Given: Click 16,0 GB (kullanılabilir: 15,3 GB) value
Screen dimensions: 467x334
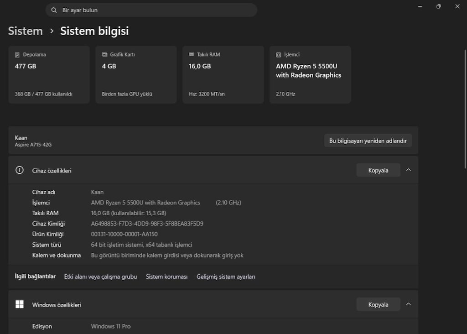Looking at the screenshot, I should click(x=129, y=214).
